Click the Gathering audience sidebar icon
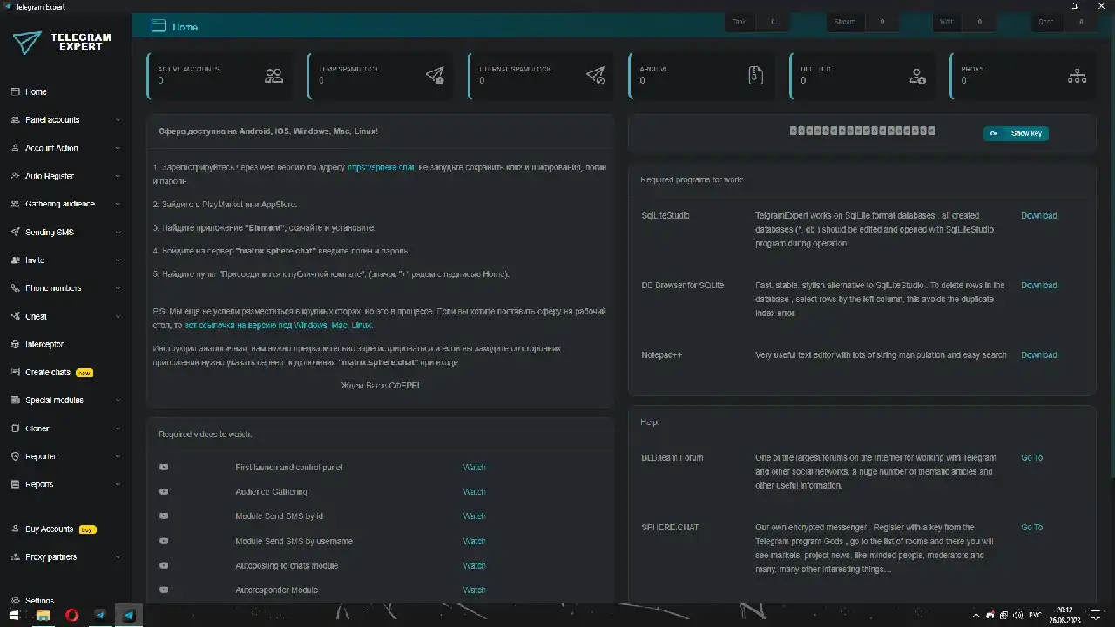Screen dimensions: 1115x627 pos(15,204)
